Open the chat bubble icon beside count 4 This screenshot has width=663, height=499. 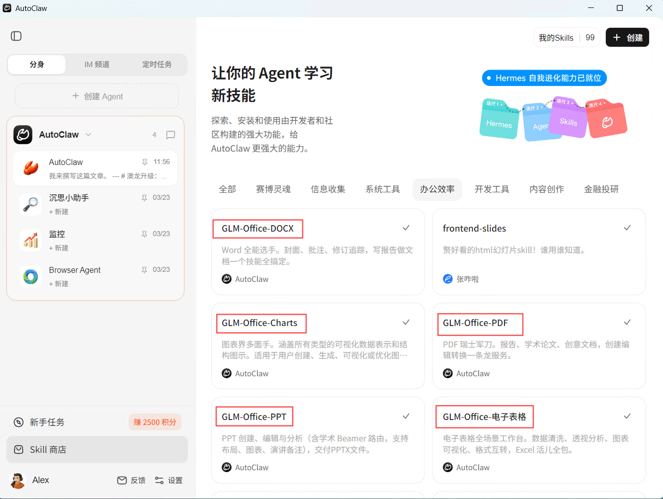pos(170,135)
